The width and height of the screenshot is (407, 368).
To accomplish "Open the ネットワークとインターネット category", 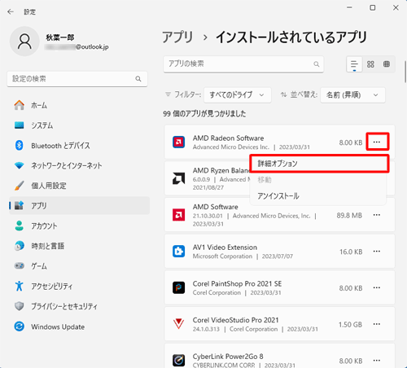I will tap(79, 165).
